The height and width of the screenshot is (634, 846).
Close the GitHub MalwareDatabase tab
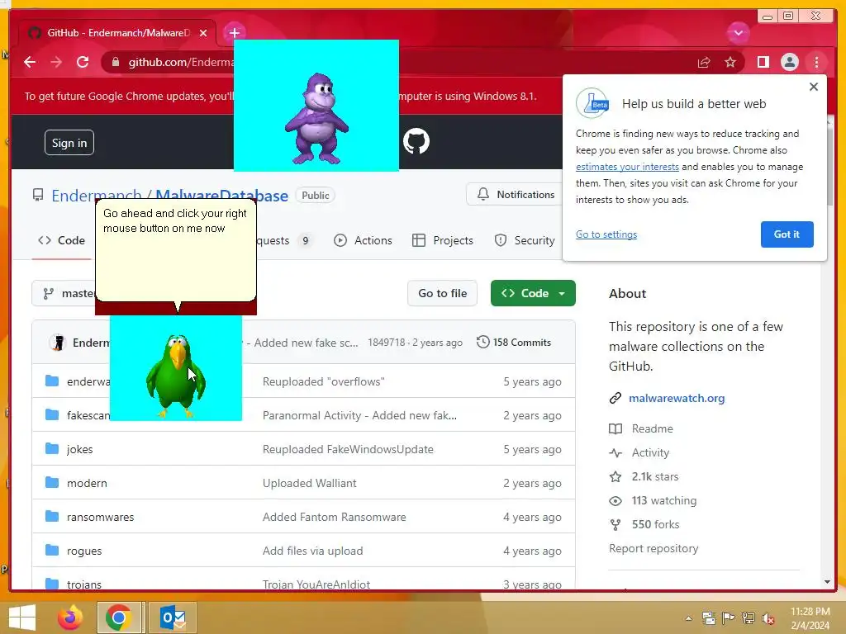pos(203,33)
